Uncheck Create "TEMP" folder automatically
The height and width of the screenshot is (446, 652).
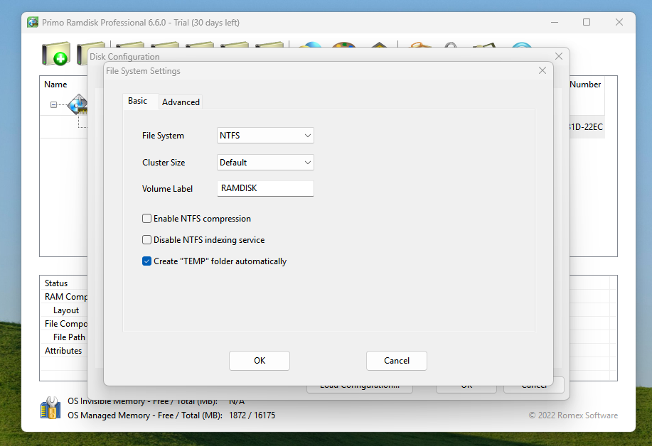[x=147, y=261]
